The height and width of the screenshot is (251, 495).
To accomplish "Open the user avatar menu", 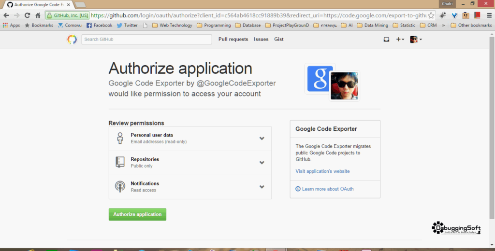I will coord(416,40).
